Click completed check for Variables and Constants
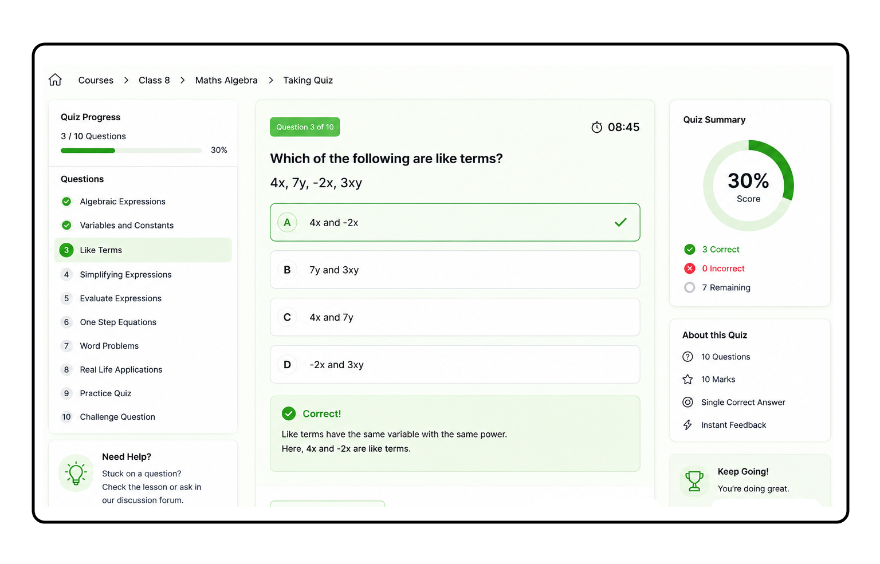Viewport: 880px width, 564px height. click(x=66, y=225)
